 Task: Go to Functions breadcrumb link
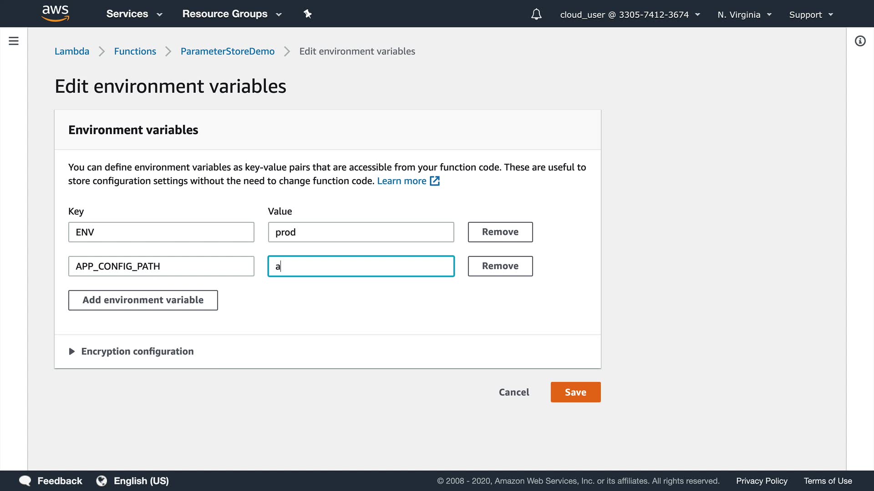[x=135, y=51]
